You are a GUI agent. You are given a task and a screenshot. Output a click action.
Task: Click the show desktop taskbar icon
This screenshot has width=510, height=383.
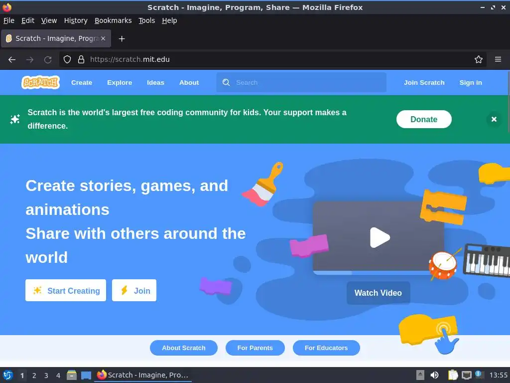click(86, 376)
